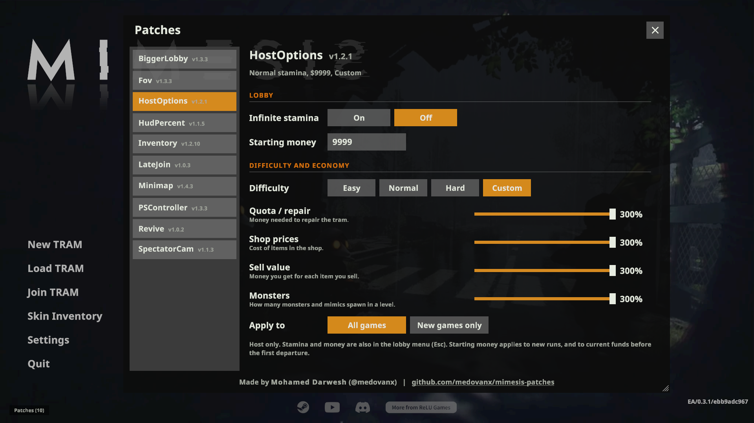Click the Shop prices slider
Viewport: 754px width, 423px height.
point(545,242)
